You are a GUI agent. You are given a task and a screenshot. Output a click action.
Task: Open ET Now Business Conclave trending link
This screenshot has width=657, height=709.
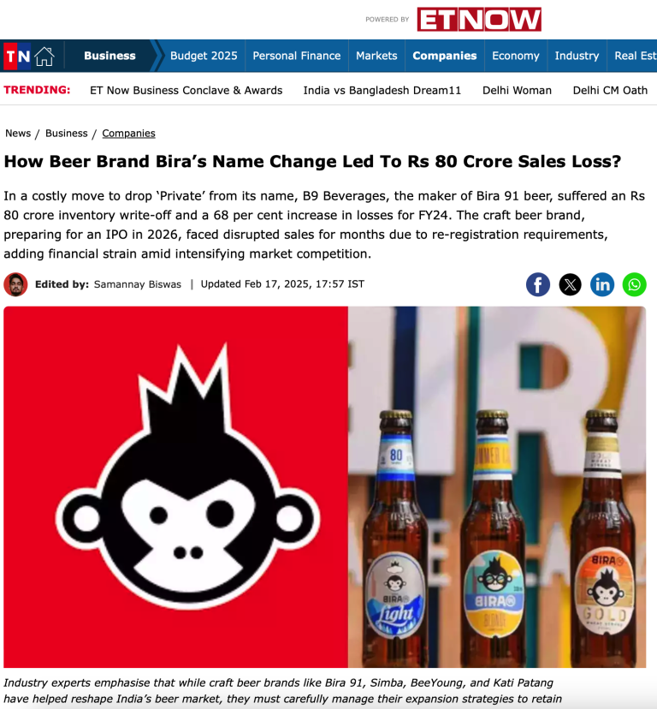(x=186, y=91)
